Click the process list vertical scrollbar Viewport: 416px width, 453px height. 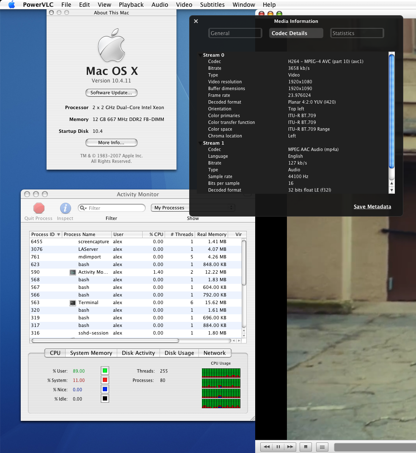click(x=244, y=263)
